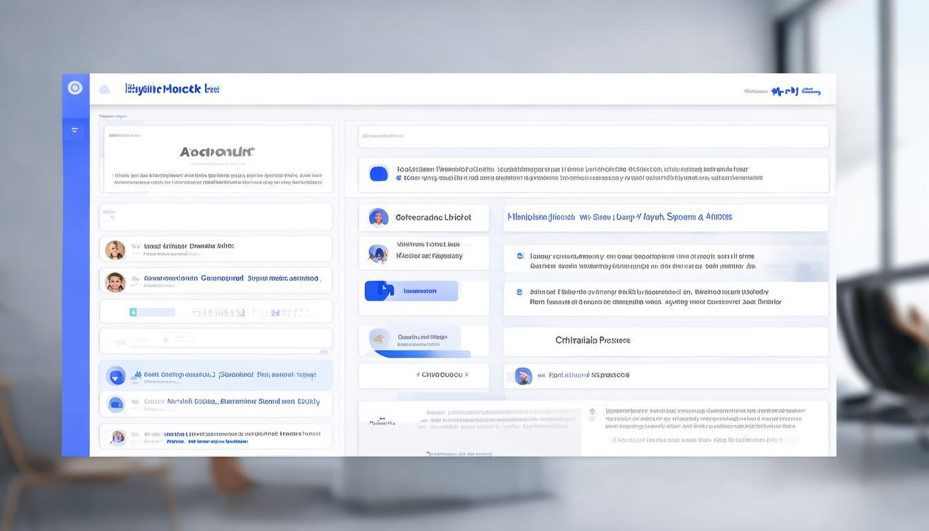Click the avatar beside "Cofeeoradne Lbiotot"

[x=378, y=218]
